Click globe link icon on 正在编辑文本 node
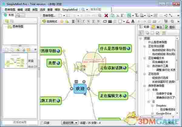 (x=125, y=96)
